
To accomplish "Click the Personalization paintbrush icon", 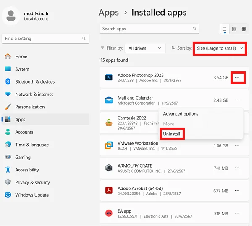I will point(8,107).
